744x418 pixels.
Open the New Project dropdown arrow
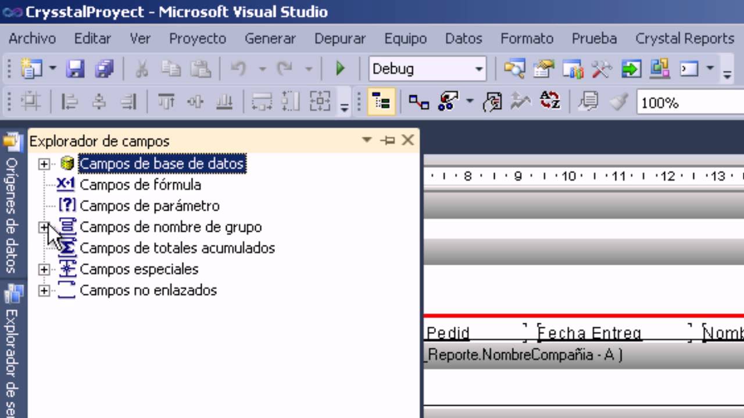coord(53,69)
